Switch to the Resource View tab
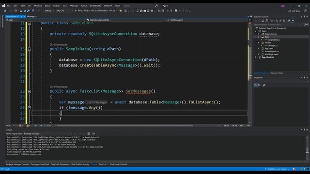Screen dimensions: 310x174 [277, 73]
